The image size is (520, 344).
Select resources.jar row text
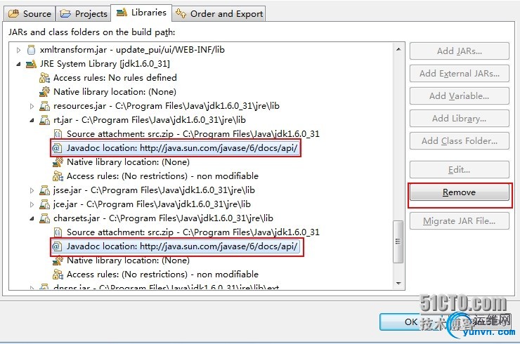pyautogui.click(x=166, y=106)
